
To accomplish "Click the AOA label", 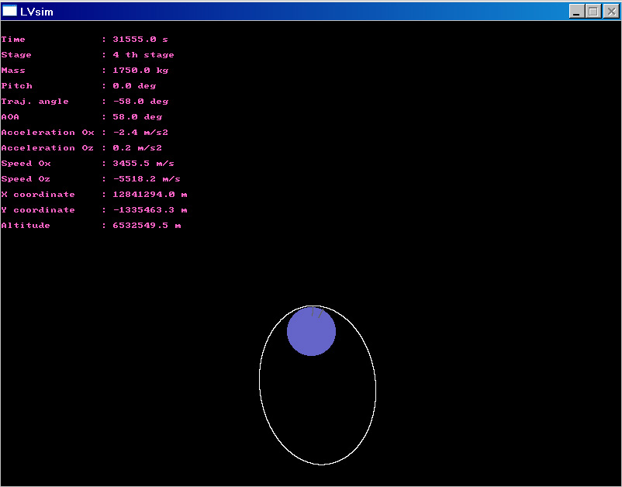I will click(10, 116).
